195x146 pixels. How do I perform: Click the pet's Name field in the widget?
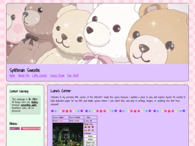pos(60,117)
